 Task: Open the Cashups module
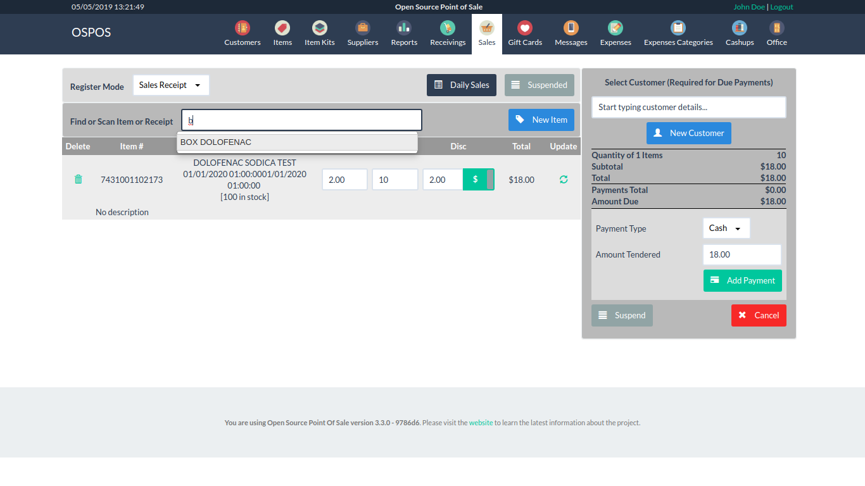point(739,33)
